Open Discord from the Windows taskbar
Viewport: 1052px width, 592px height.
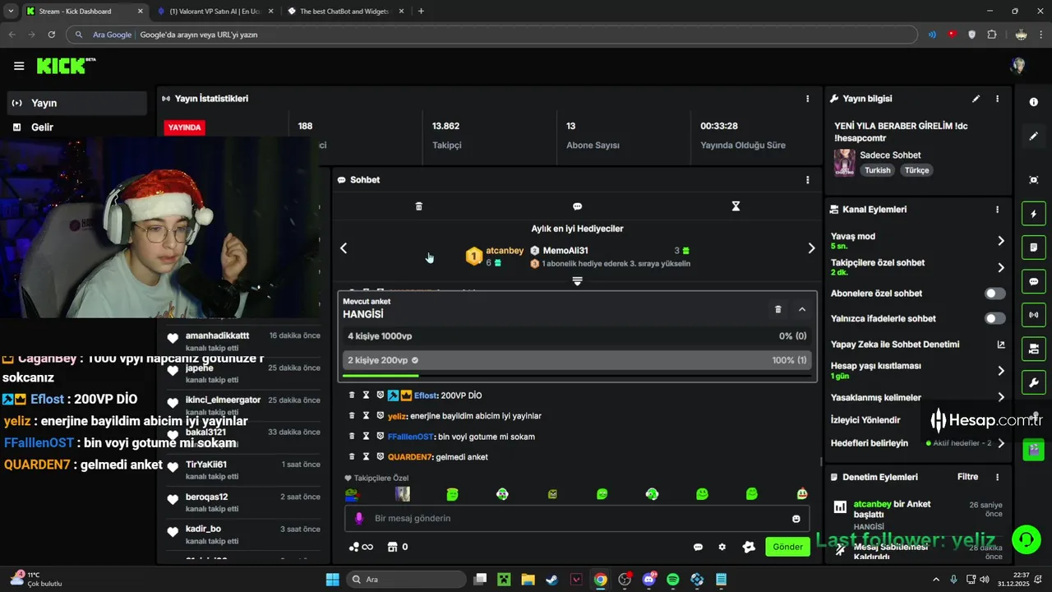[649, 580]
